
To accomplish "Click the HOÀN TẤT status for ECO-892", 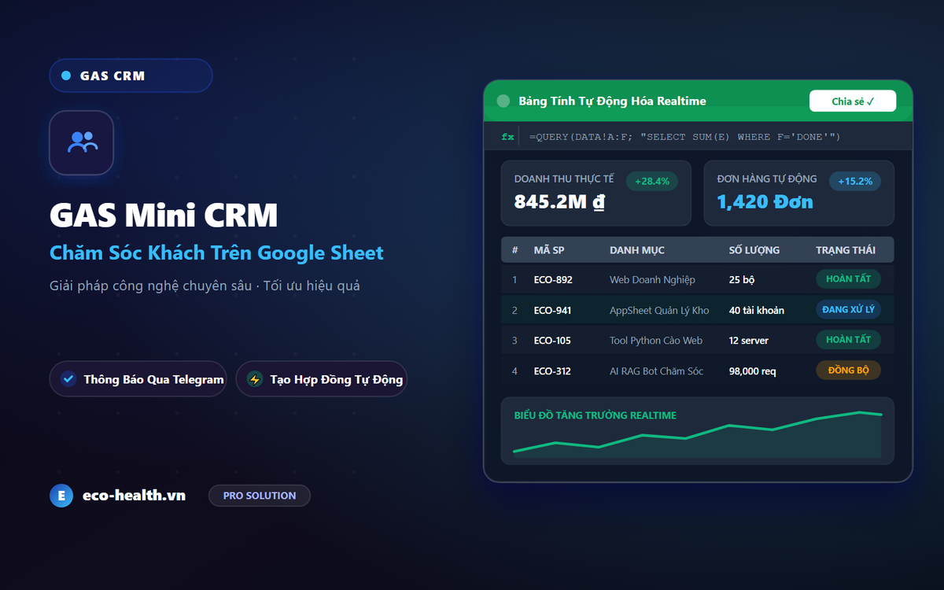I will pos(849,278).
